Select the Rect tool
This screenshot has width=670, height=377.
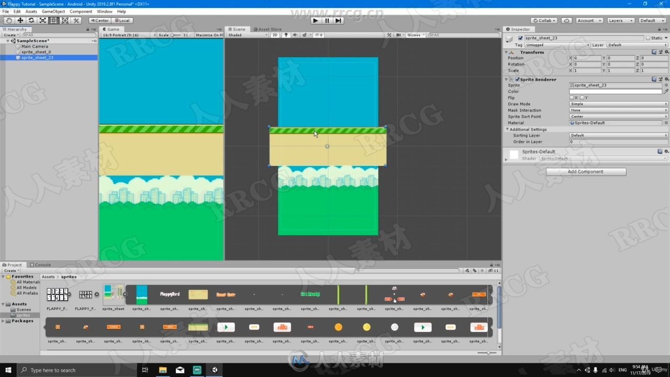[x=54, y=20]
